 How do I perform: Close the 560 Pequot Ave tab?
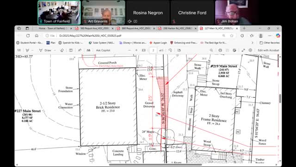coord(113,28)
